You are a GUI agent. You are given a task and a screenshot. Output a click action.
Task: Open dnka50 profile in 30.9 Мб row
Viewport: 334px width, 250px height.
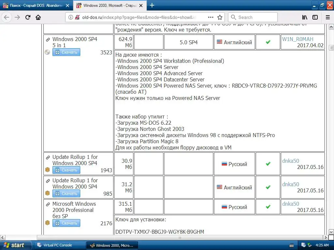291,161
